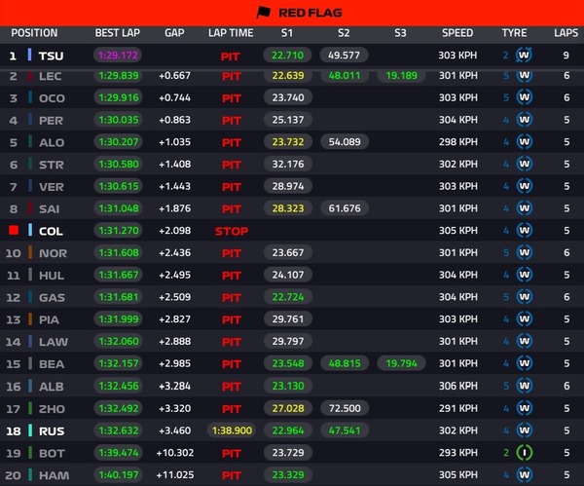
Task: Select driver RUS in position 18
Action: pyautogui.click(x=52, y=431)
